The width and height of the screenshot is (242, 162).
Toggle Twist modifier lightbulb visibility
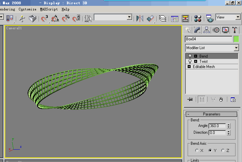190,61
